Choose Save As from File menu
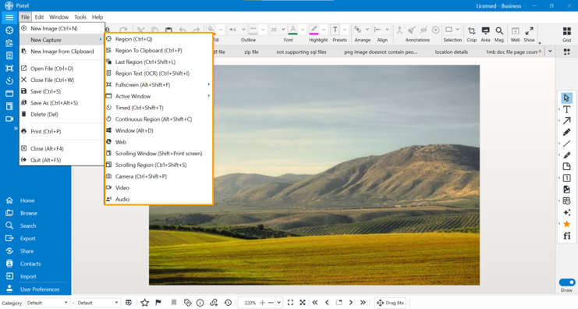The image size is (578, 309). click(x=62, y=103)
